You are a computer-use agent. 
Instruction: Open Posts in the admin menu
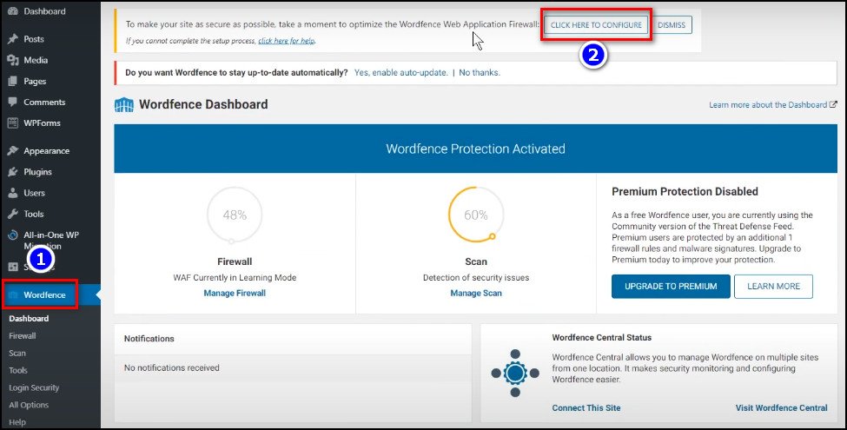click(34, 39)
